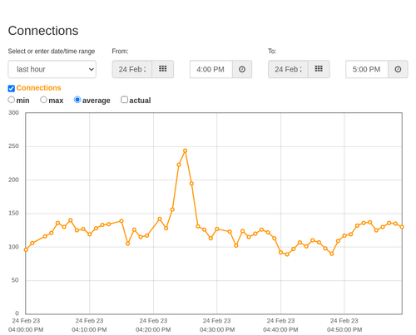
Task: Select the min radio button
Action: (12, 100)
